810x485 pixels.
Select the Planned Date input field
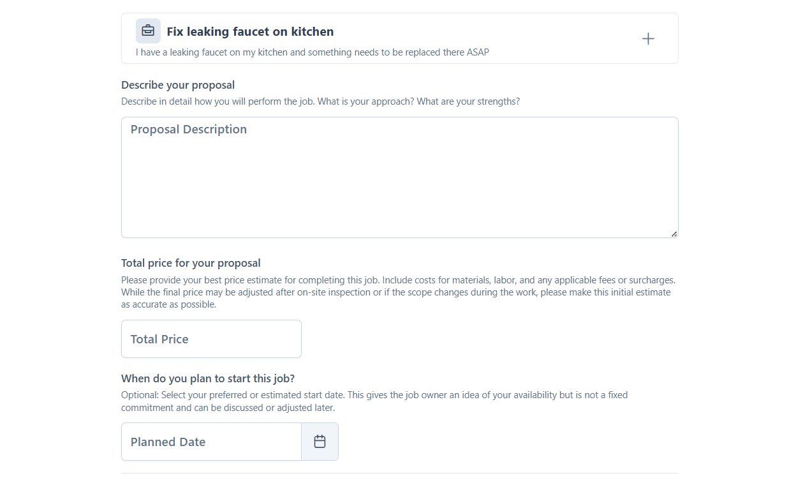point(211,442)
